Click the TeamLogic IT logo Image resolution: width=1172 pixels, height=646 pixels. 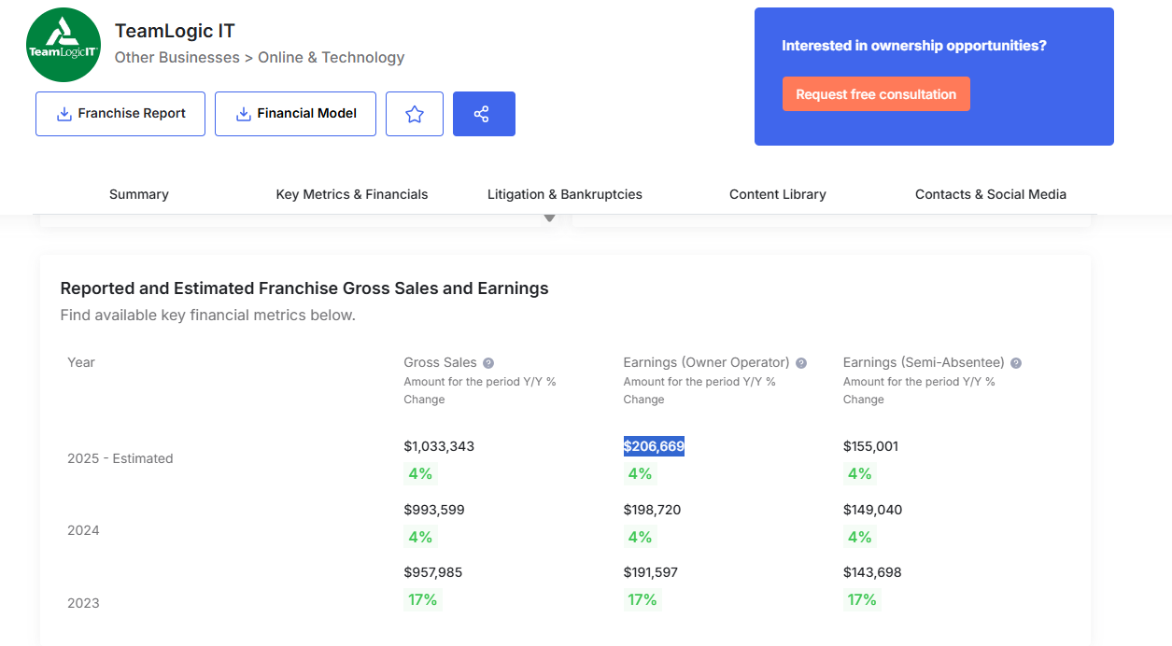(64, 45)
